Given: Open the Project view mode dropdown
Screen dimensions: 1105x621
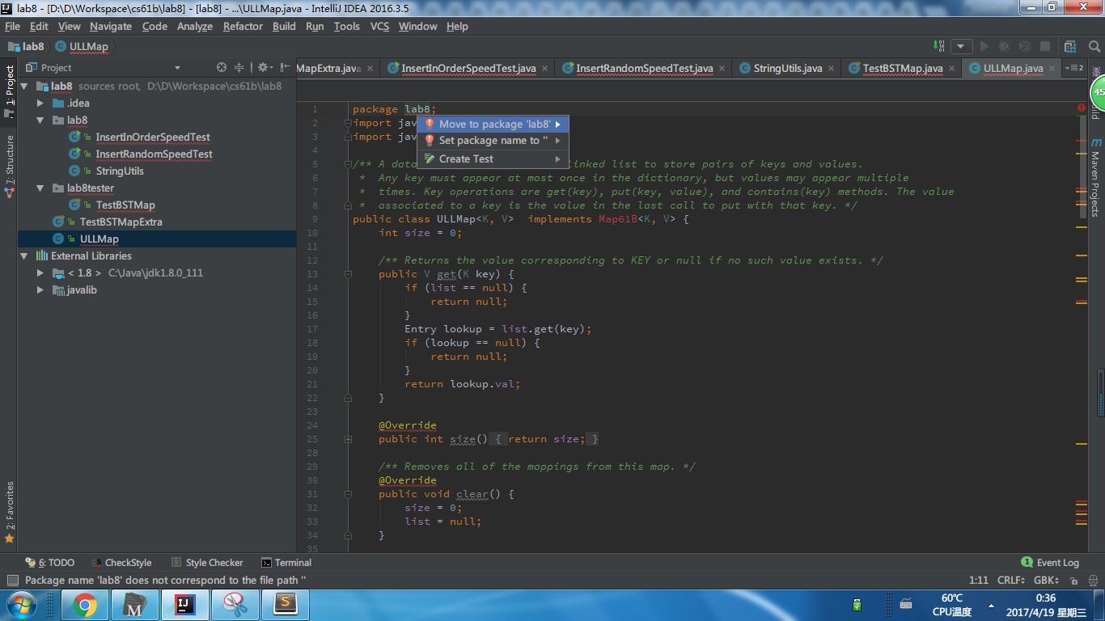Looking at the screenshot, I should click(177, 68).
